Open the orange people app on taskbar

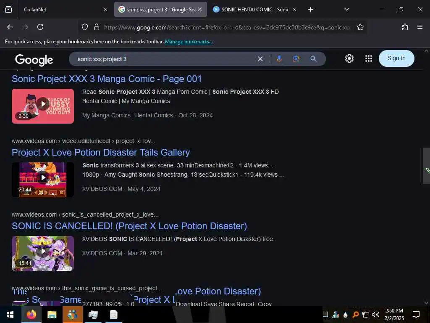coord(72,315)
